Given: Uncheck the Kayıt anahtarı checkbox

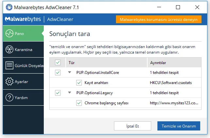Looking at the screenshot, I should (x=79, y=83).
